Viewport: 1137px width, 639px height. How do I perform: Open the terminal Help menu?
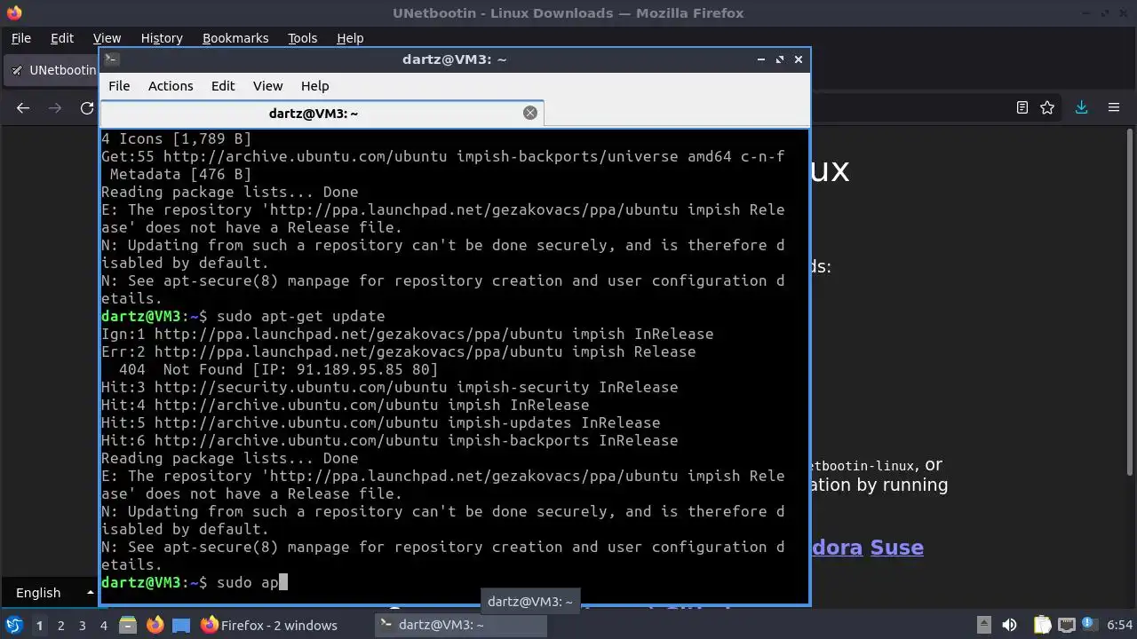[x=315, y=86]
